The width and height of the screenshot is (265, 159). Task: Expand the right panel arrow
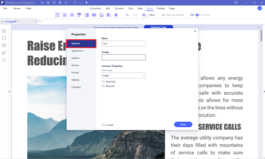tap(264, 91)
